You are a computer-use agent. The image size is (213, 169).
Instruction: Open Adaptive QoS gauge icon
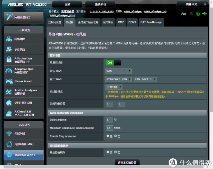point(9,71)
